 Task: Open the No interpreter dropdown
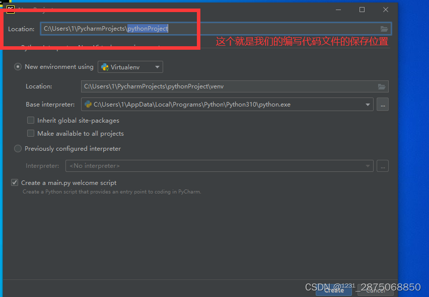220,166
